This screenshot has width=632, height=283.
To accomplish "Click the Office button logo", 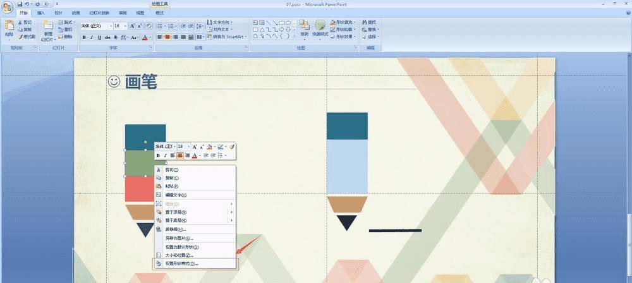I will (7, 7).
